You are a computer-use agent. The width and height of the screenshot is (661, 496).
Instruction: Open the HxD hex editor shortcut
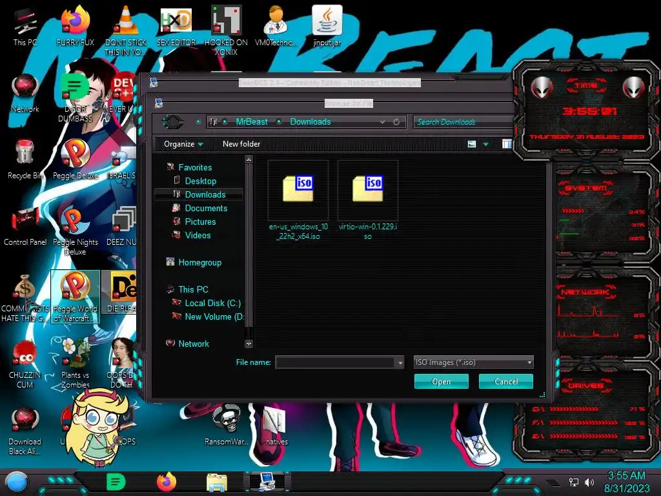click(176, 27)
